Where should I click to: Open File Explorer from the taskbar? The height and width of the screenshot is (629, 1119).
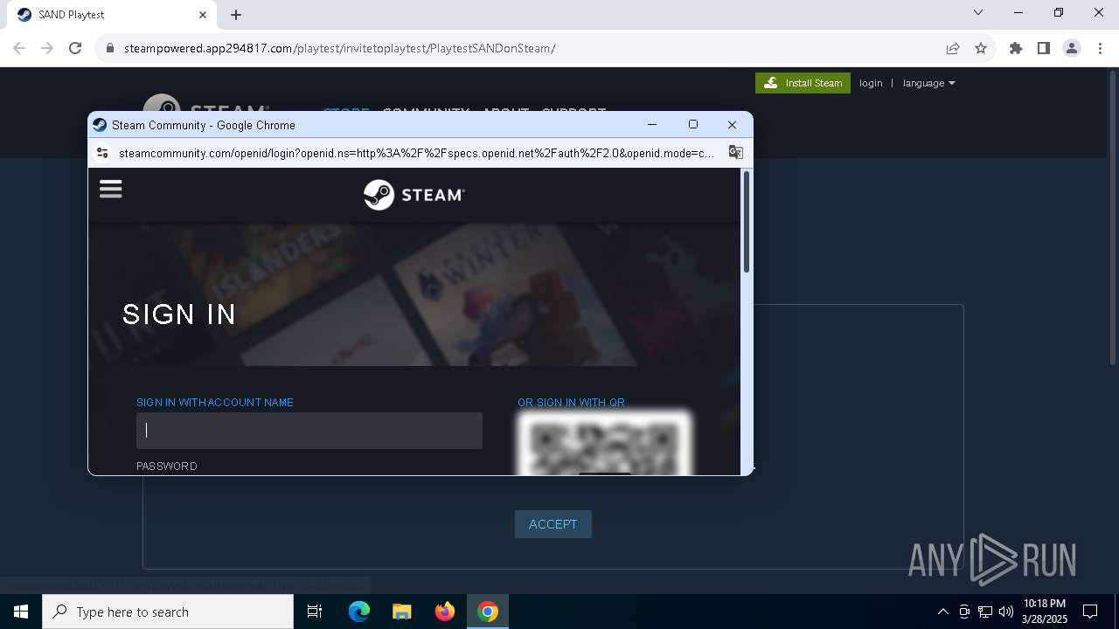(x=401, y=612)
